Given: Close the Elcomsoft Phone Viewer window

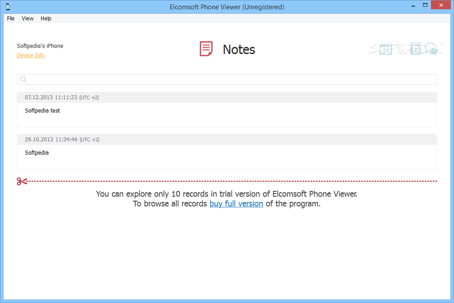Looking at the screenshot, I should [441, 5].
